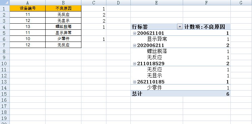Collapse the 211018529 pivot group
Viewport: 252px width, 124px height.
point(134,64)
